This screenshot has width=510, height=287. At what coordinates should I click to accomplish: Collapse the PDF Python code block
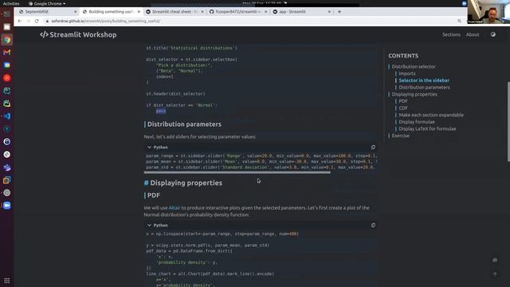tap(149, 225)
